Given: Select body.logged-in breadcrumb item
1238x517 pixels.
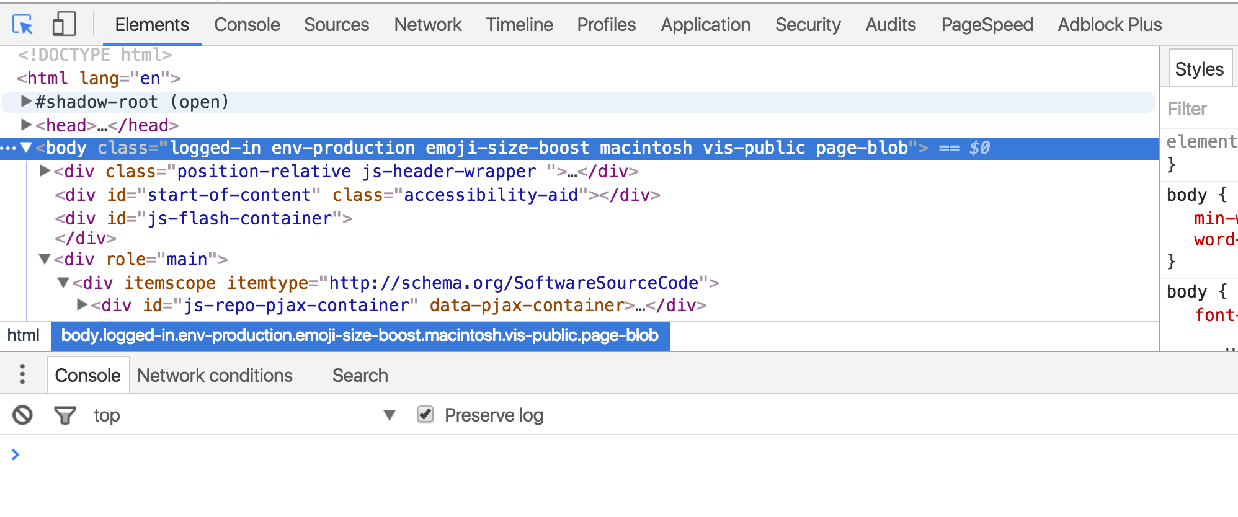Looking at the screenshot, I should click(360, 335).
